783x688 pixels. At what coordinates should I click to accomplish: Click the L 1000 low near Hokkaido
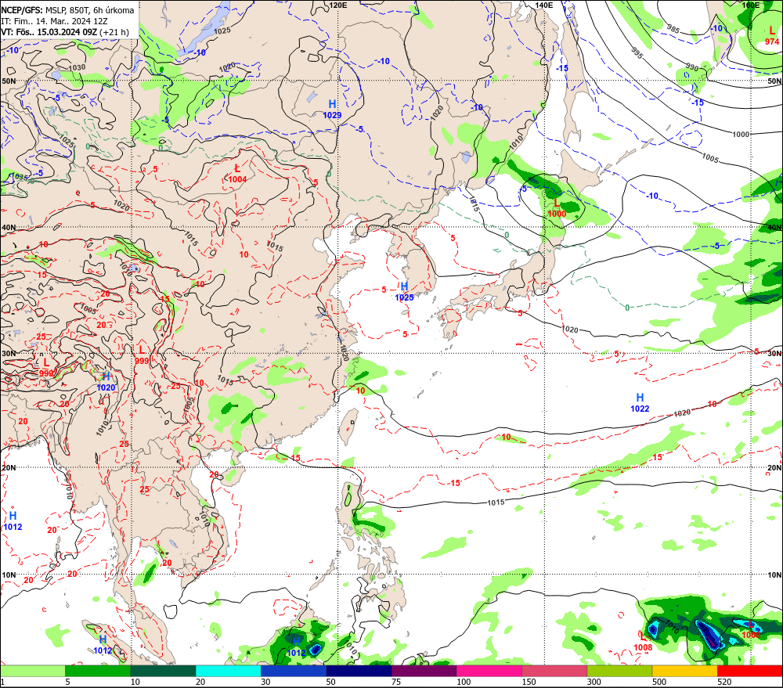click(557, 208)
